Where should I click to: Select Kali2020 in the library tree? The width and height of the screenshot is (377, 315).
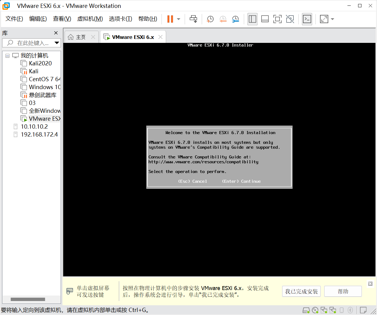40,63
